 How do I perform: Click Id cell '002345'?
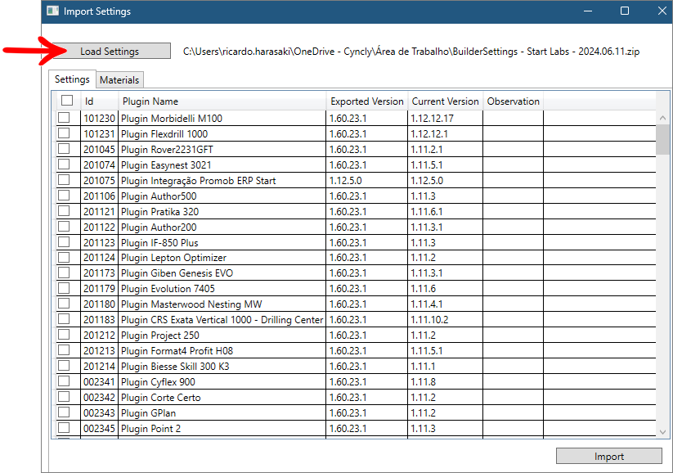pyautogui.click(x=99, y=428)
